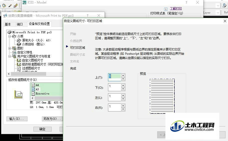Click the 左(L) margin input field

[115, 97]
